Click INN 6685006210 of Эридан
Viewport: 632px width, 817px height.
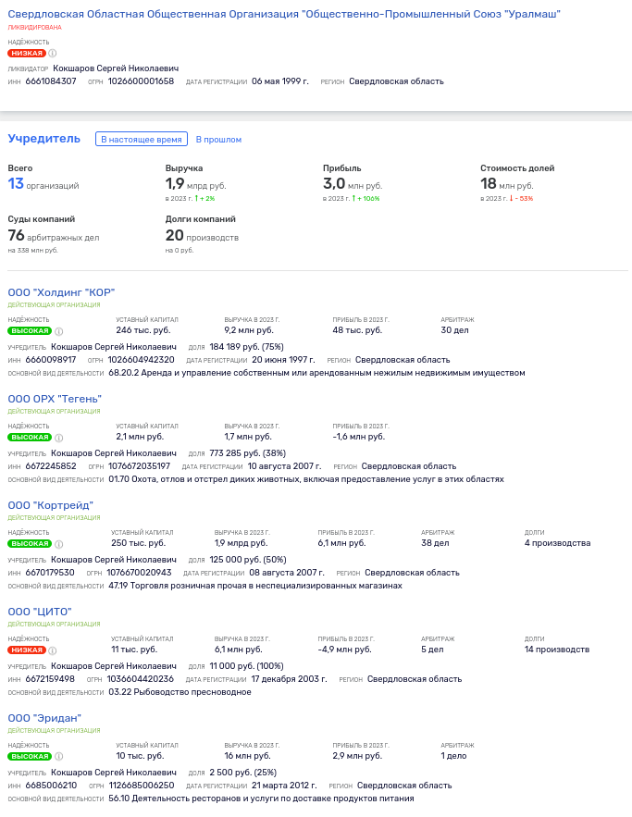tap(51, 786)
